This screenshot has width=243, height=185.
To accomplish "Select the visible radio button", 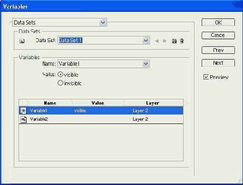I will [60, 74].
